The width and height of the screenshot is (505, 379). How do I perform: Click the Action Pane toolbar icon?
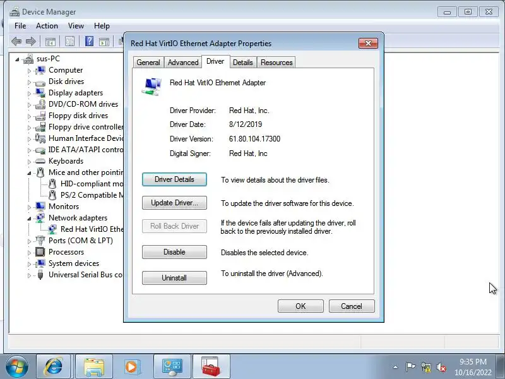click(x=104, y=41)
